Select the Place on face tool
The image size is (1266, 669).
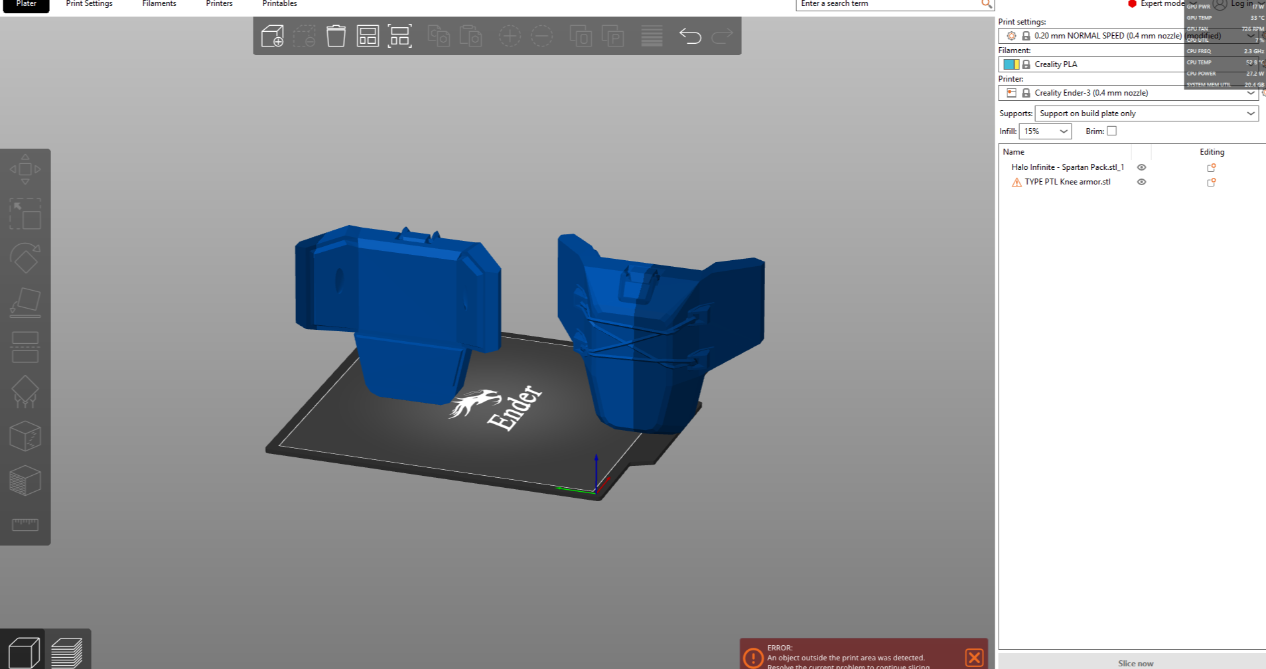(25, 303)
